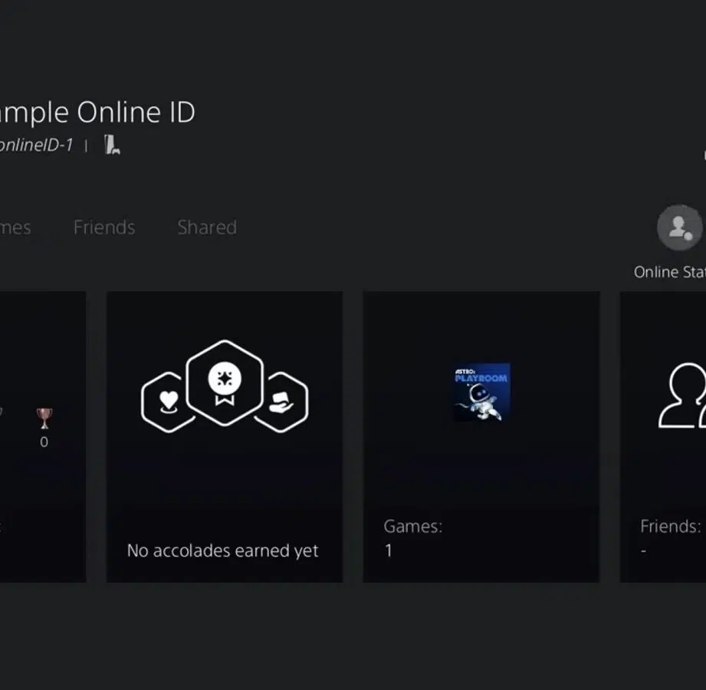Click the bronze trophy icon
This screenshot has height=690, width=706.
point(44,418)
